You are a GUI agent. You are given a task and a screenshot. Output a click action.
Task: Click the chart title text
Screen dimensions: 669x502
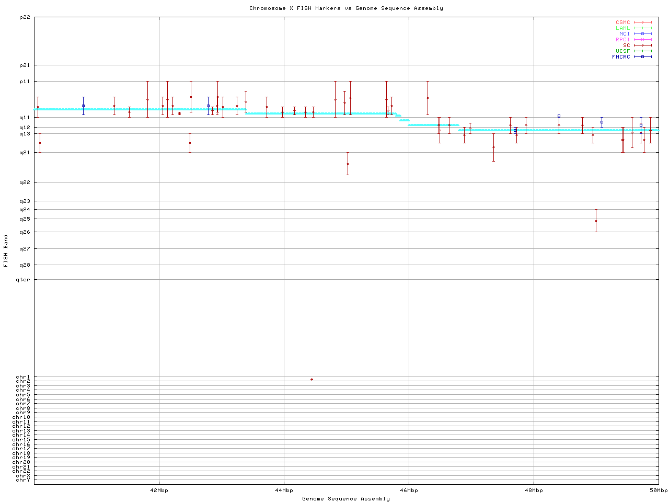(346, 8)
